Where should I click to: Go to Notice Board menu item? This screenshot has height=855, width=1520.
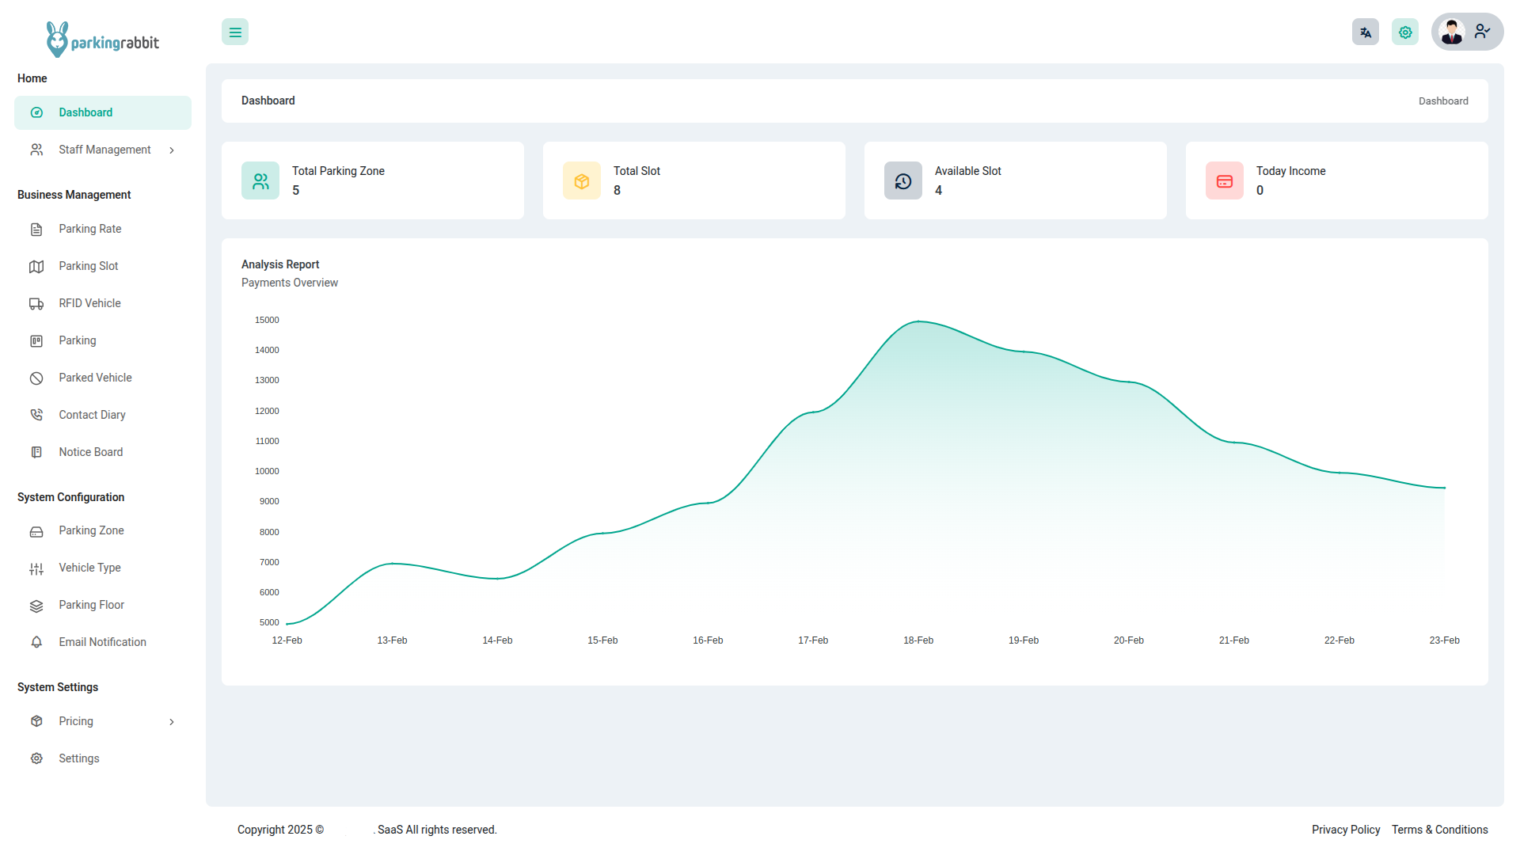[x=91, y=453]
